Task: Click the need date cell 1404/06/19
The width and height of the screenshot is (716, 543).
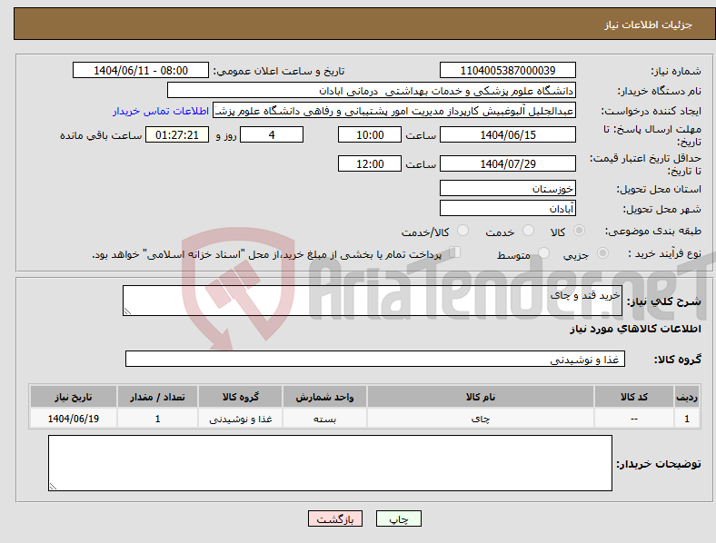Action: click(74, 419)
